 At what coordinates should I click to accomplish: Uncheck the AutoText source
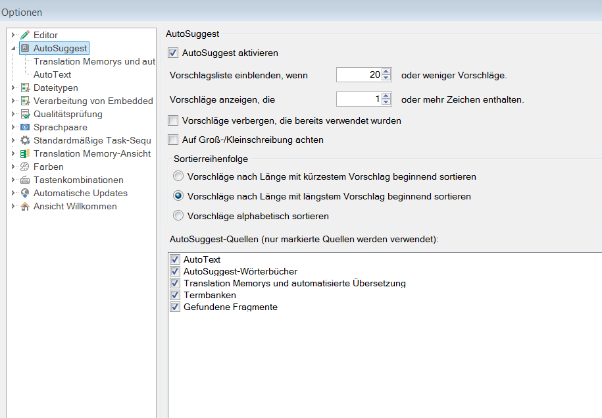pyautogui.click(x=175, y=259)
